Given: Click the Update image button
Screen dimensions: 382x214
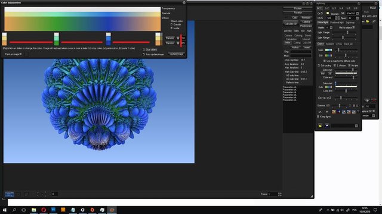Looking at the screenshot, I should tap(177, 54).
